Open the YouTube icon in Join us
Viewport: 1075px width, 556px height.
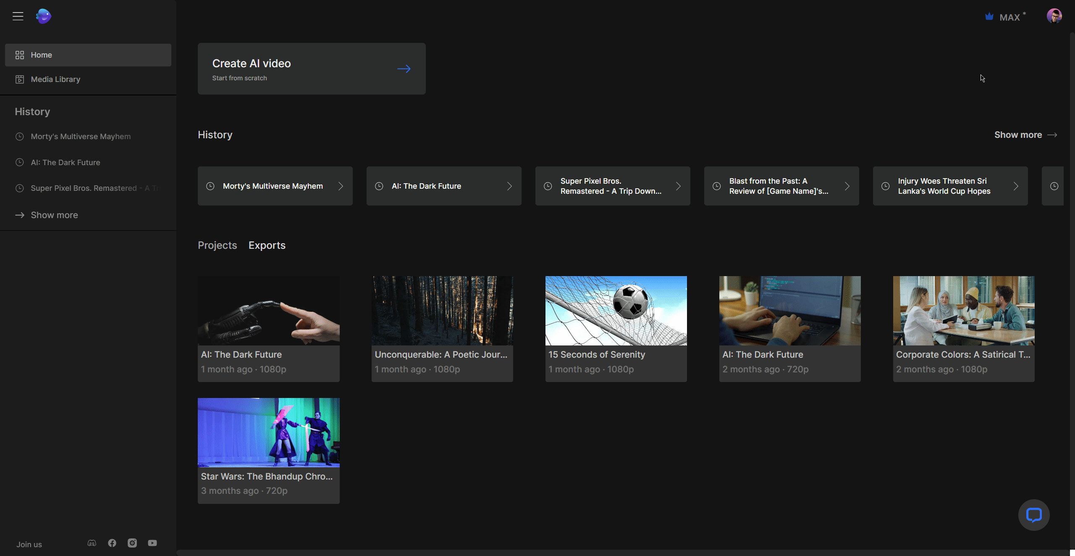(152, 543)
